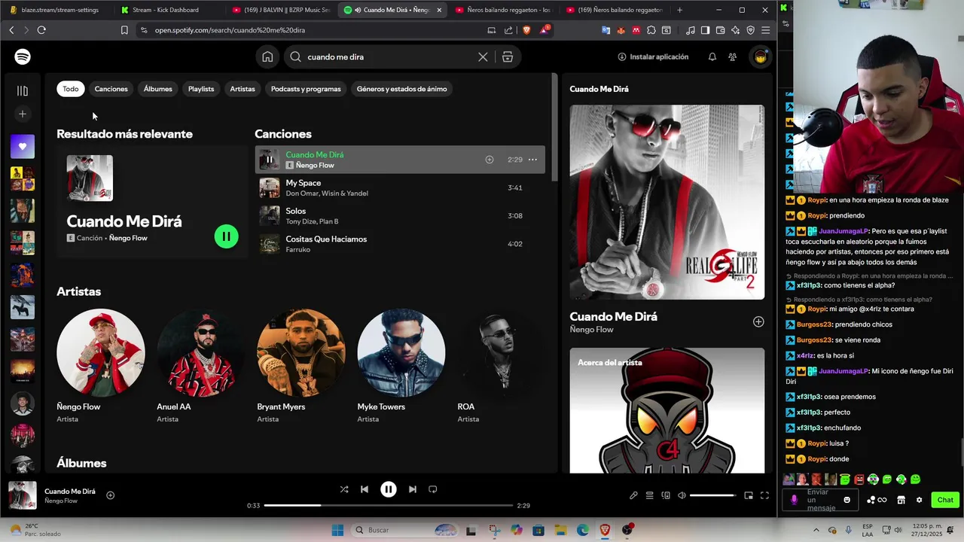Toggle repeat mode in the player
964x542 pixels.
pos(433,489)
